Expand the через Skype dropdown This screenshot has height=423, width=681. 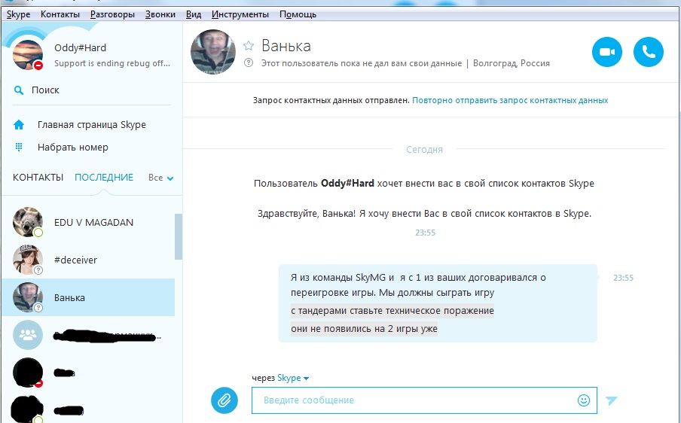pyautogui.click(x=293, y=378)
